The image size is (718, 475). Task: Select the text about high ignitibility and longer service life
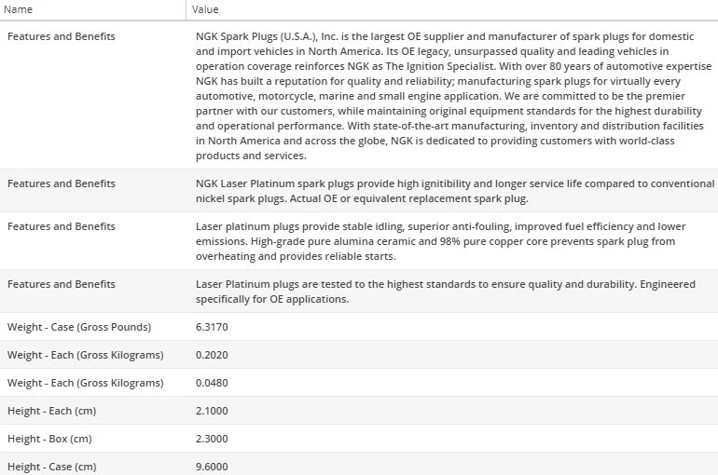454,191
